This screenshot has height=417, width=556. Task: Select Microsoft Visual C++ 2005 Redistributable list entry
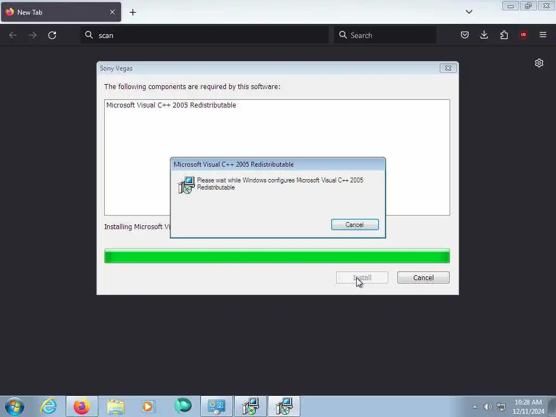(171, 105)
